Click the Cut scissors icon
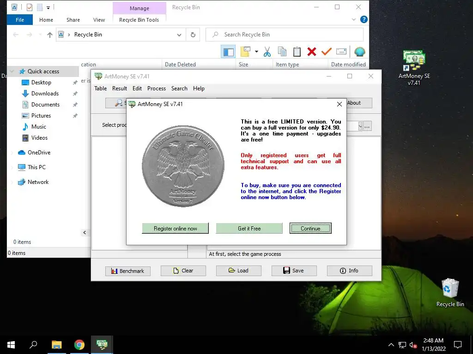This screenshot has width=473, height=354. pyautogui.click(x=267, y=52)
